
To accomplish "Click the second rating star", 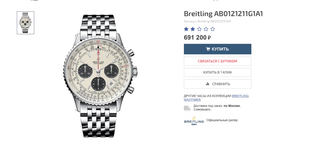I will (193, 29).
